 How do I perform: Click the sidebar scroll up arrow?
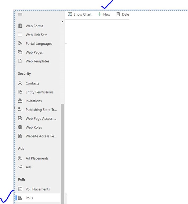pyautogui.click(x=63, y=22)
